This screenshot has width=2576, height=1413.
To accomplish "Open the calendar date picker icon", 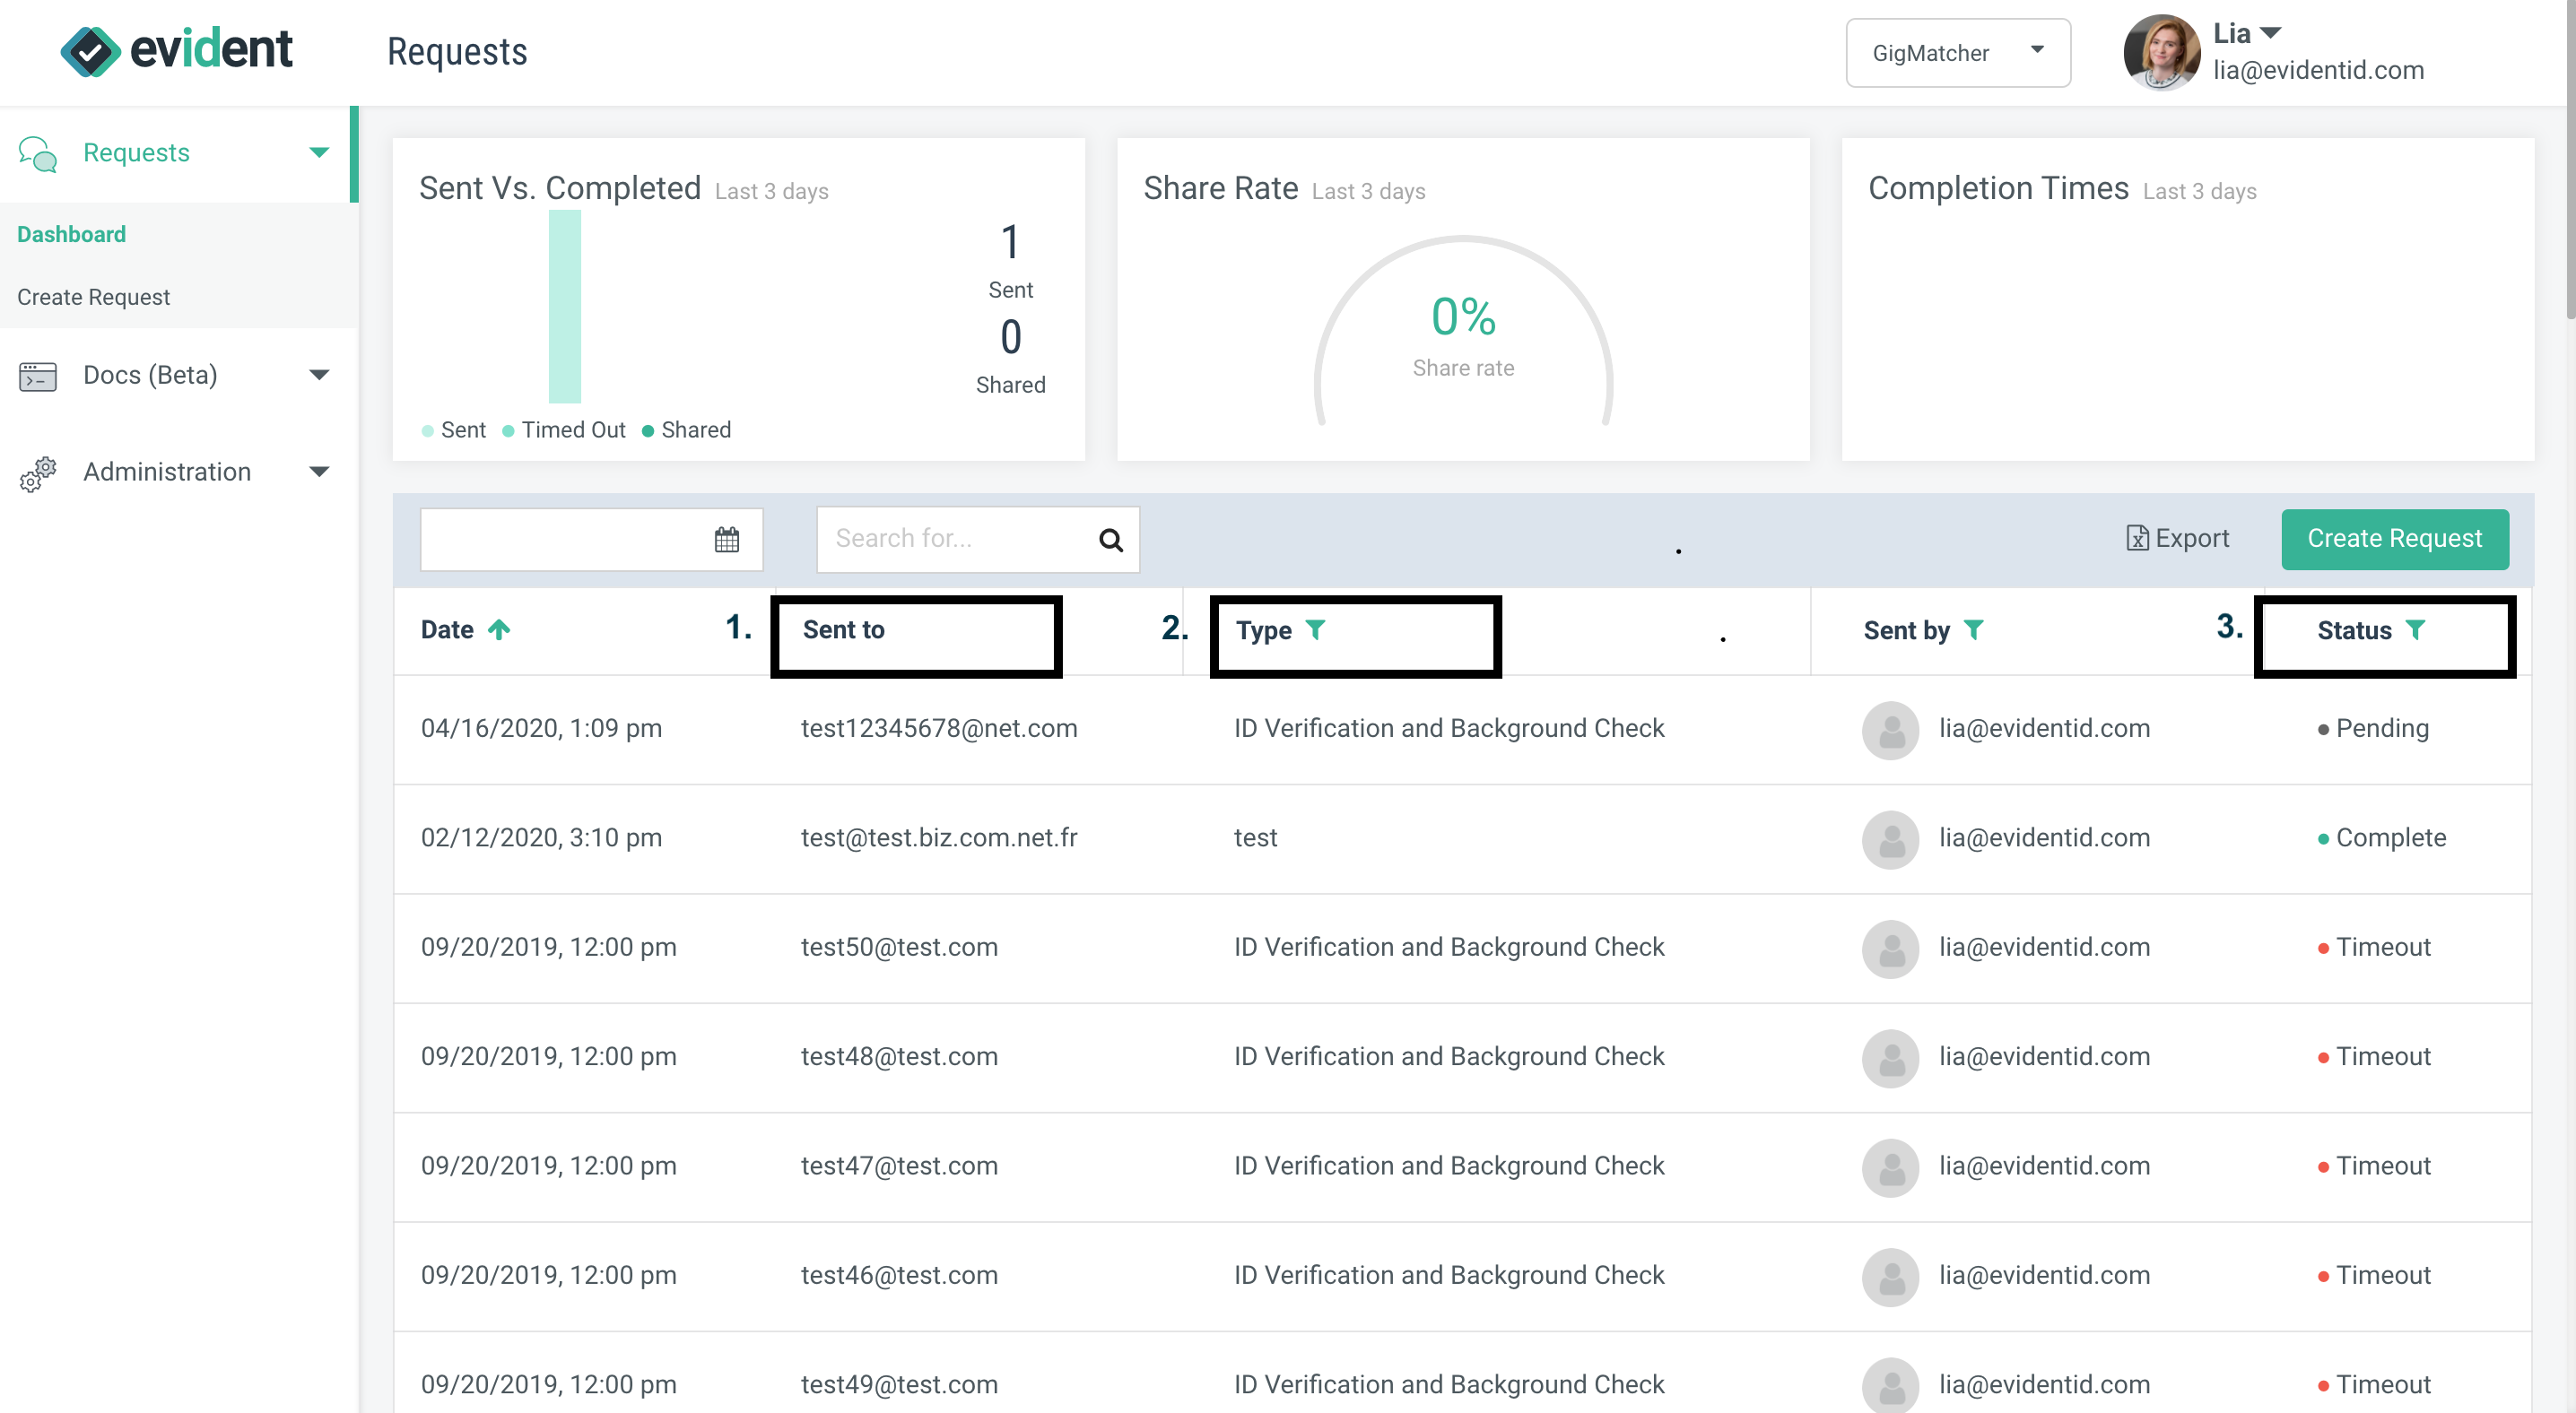I will [727, 539].
